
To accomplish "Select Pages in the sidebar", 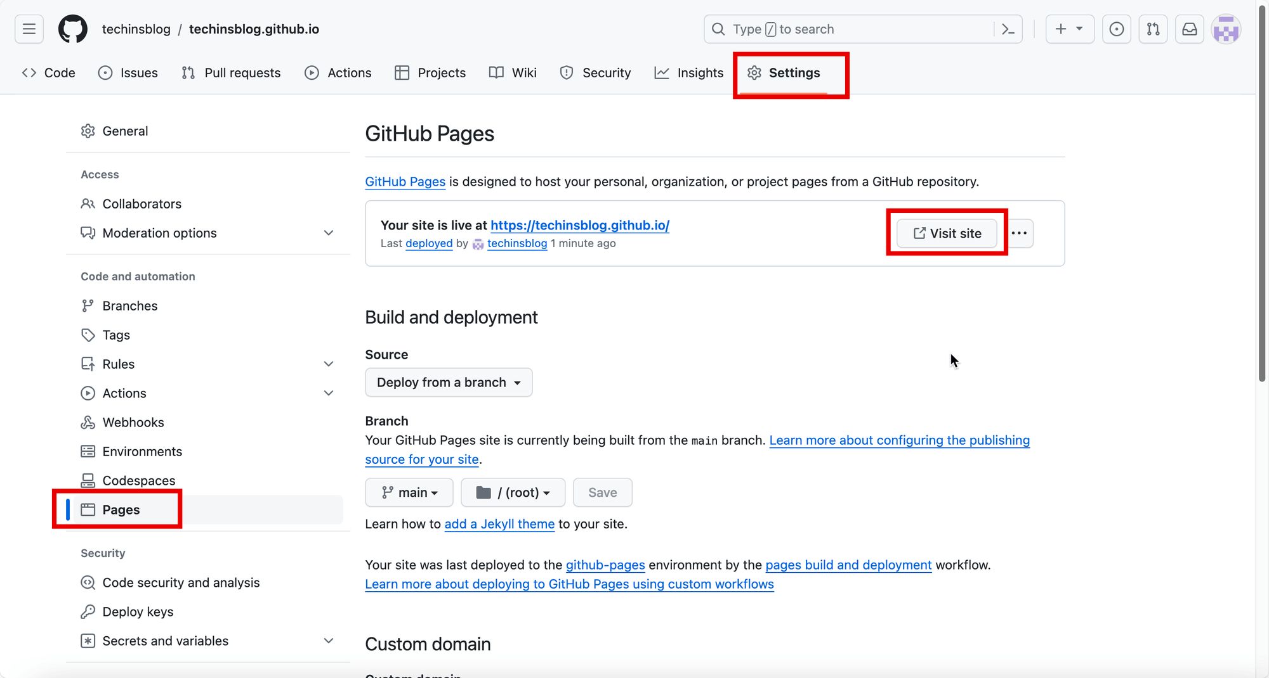I will pos(208,510).
